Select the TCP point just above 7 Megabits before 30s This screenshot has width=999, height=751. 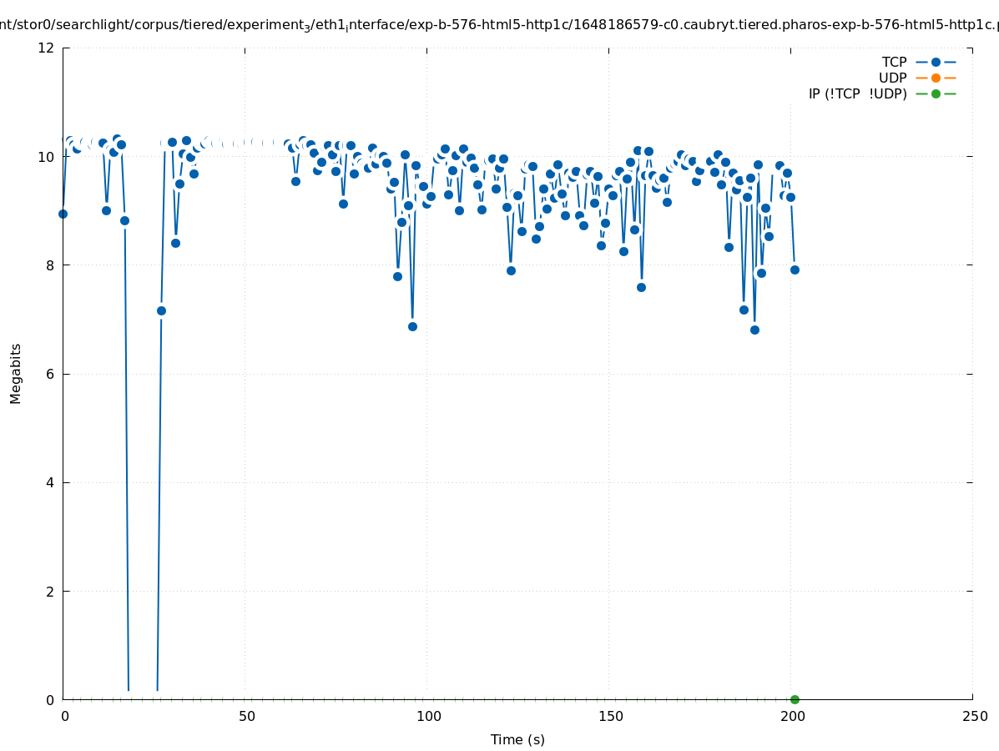click(x=161, y=310)
